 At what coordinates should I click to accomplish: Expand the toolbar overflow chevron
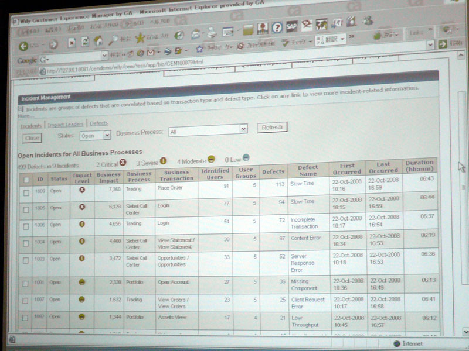click(352, 37)
